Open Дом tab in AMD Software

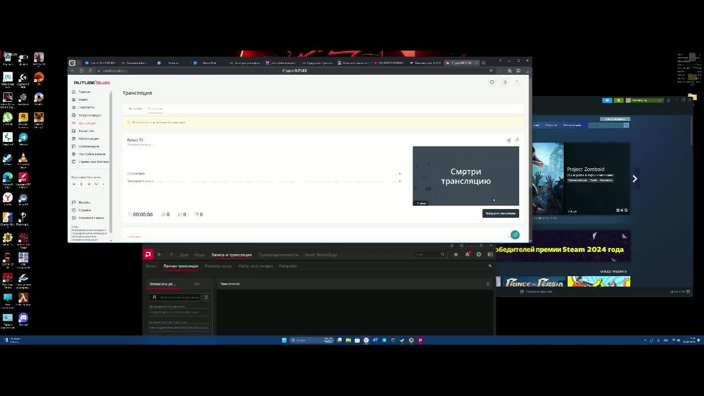pos(184,255)
